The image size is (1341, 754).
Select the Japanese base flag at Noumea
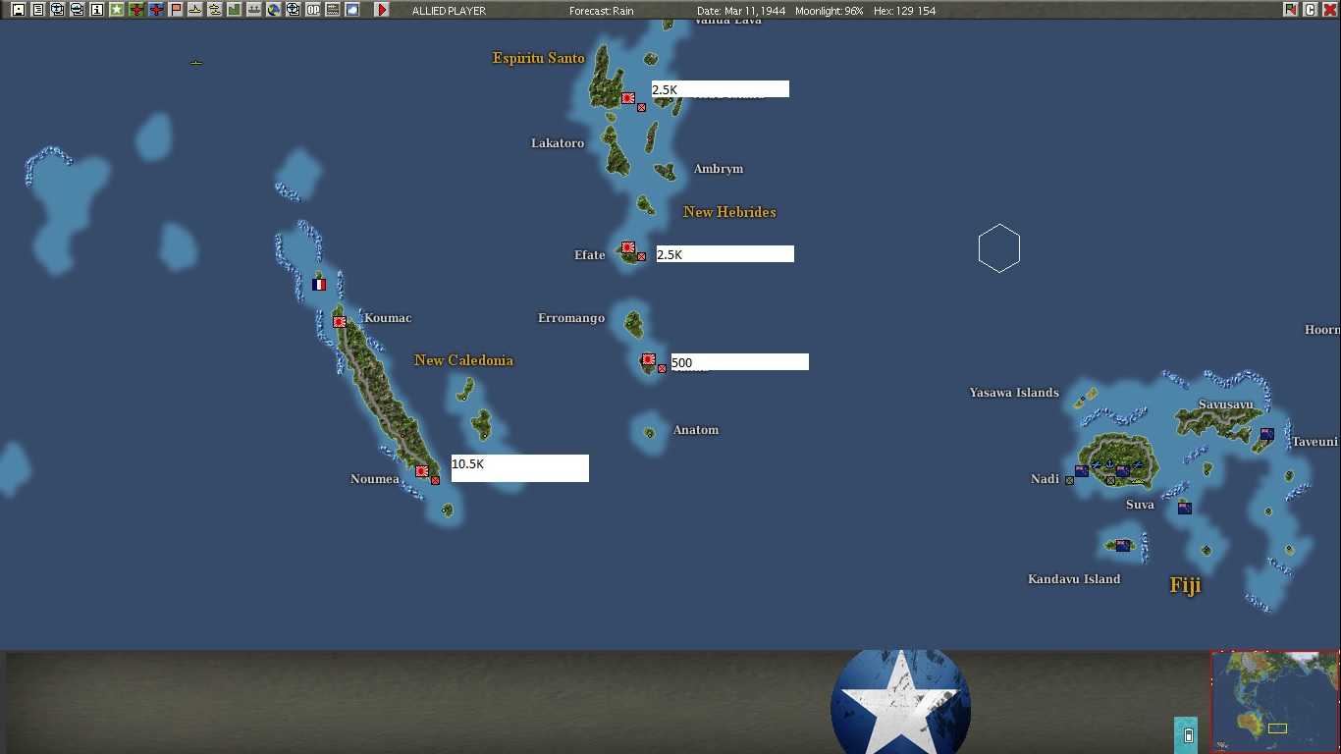coord(422,471)
